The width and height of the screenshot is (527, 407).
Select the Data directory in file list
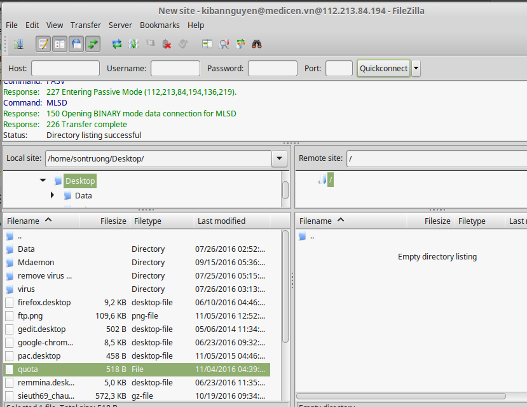click(137, 249)
